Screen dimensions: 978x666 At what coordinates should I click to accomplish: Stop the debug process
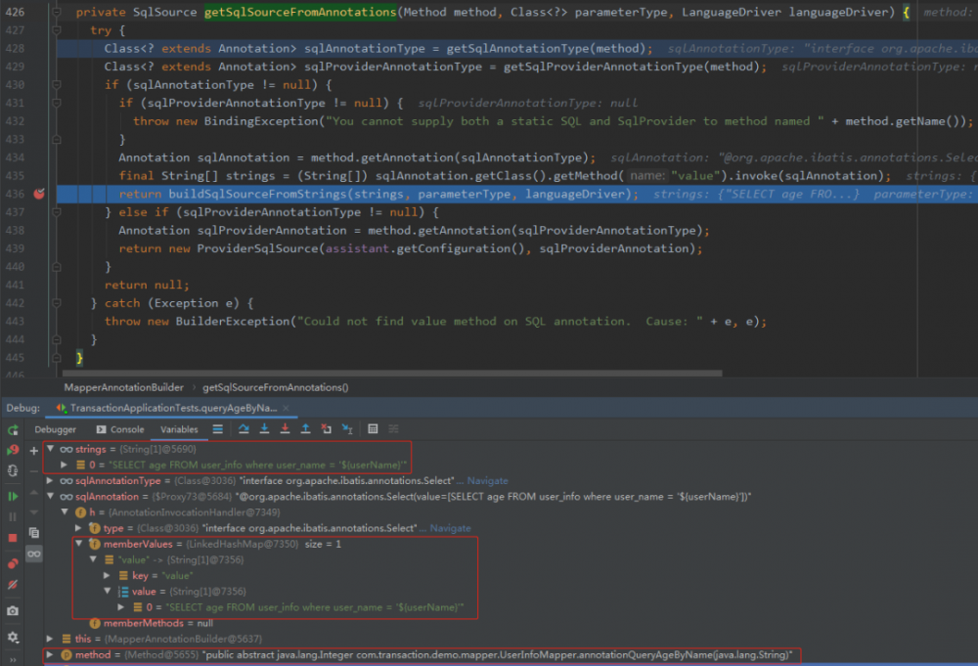(x=13, y=538)
